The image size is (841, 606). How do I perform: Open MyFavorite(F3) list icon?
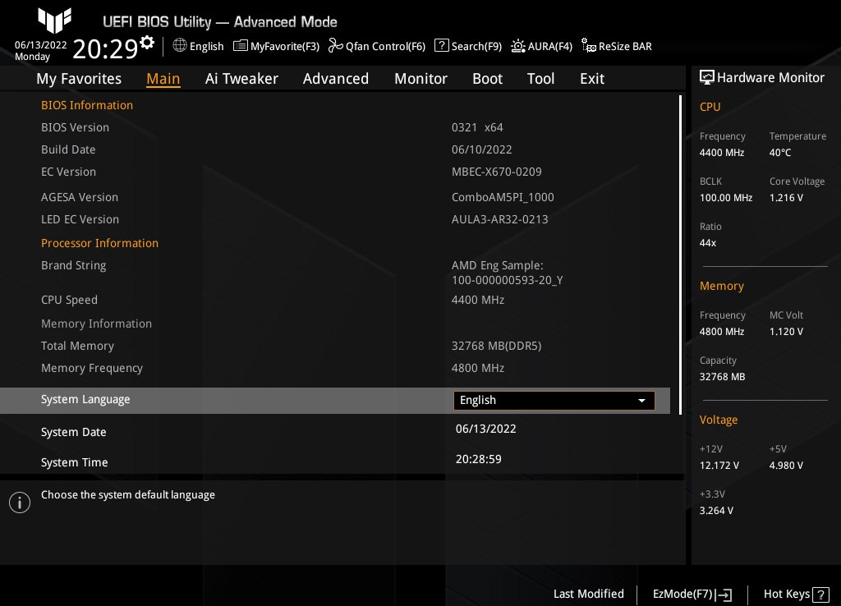pos(241,46)
